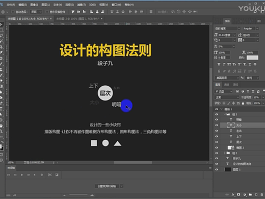The width and height of the screenshot is (265, 199).
Task: Click the new group folder icon
Action: click(x=250, y=194)
